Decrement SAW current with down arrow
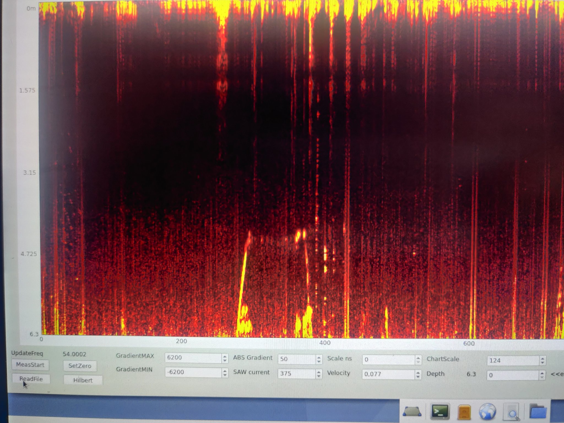This screenshot has width=564, height=423. click(319, 376)
